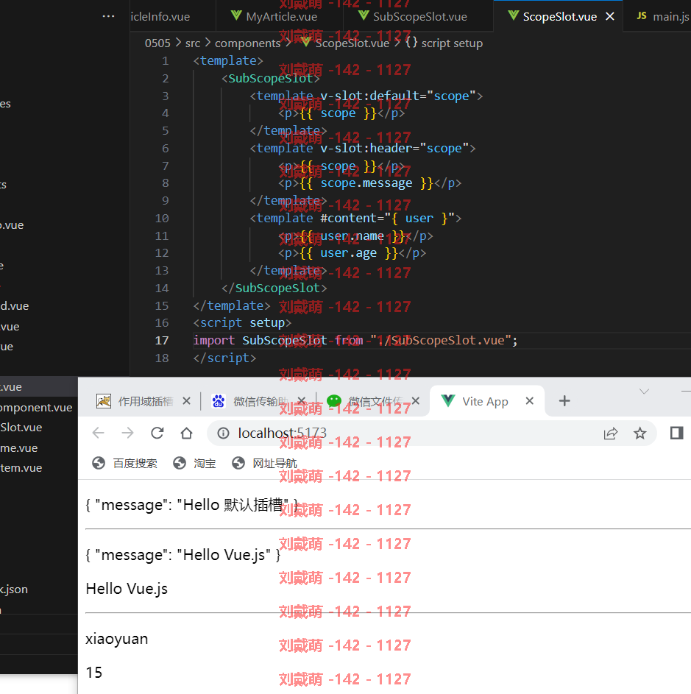This screenshot has width=691, height=694.
Task: Open browser tab search dropdown chevron
Action: coord(644,392)
